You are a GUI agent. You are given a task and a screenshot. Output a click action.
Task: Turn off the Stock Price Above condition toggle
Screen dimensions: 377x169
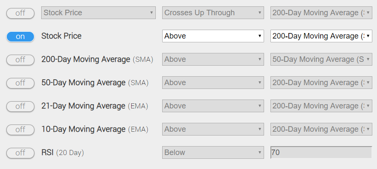click(20, 36)
